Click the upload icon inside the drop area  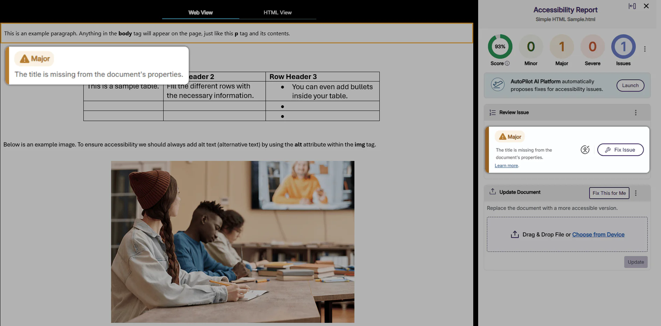[515, 234]
